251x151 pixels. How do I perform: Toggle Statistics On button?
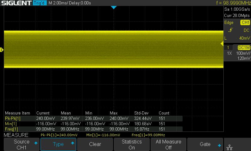pyautogui.click(x=132, y=144)
